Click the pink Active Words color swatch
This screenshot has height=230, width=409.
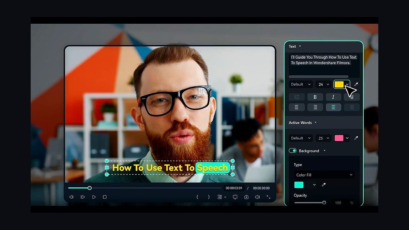coord(339,138)
